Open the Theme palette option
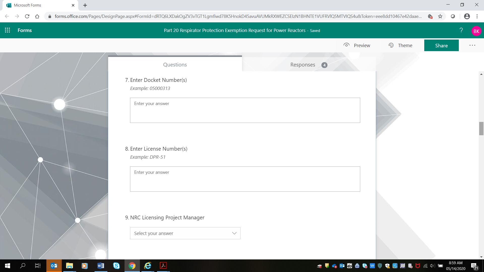 point(400,45)
